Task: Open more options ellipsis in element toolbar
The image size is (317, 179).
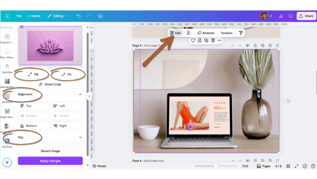Action: (x=220, y=40)
